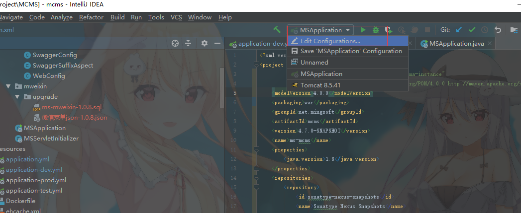Open the Tools menu
The height and width of the screenshot is (213, 521).
tap(156, 17)
